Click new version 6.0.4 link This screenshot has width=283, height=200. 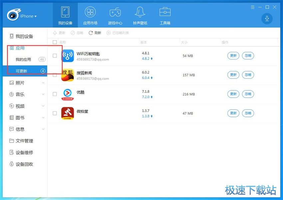147,78
